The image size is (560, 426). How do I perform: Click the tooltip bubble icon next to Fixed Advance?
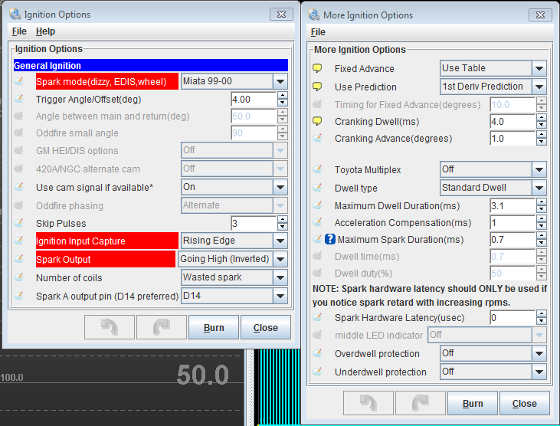coord(318,68)
